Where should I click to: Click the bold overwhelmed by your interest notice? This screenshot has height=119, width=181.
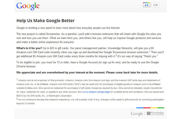[87, 73]
